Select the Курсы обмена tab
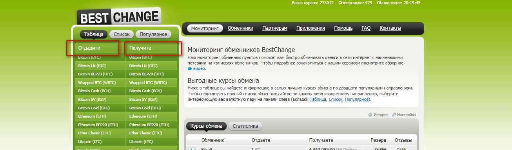The width and height of the screenshot is (512, 150). [206, 126]
